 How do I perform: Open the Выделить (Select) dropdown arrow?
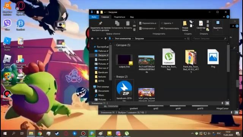tap(218, 30)
